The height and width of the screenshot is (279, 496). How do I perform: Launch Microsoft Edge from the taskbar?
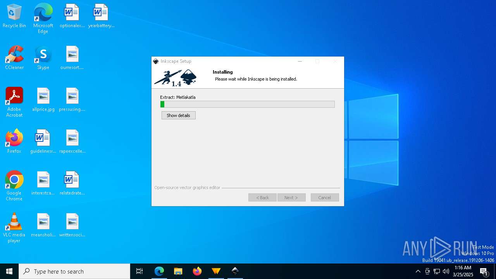[x=159, y=271]
